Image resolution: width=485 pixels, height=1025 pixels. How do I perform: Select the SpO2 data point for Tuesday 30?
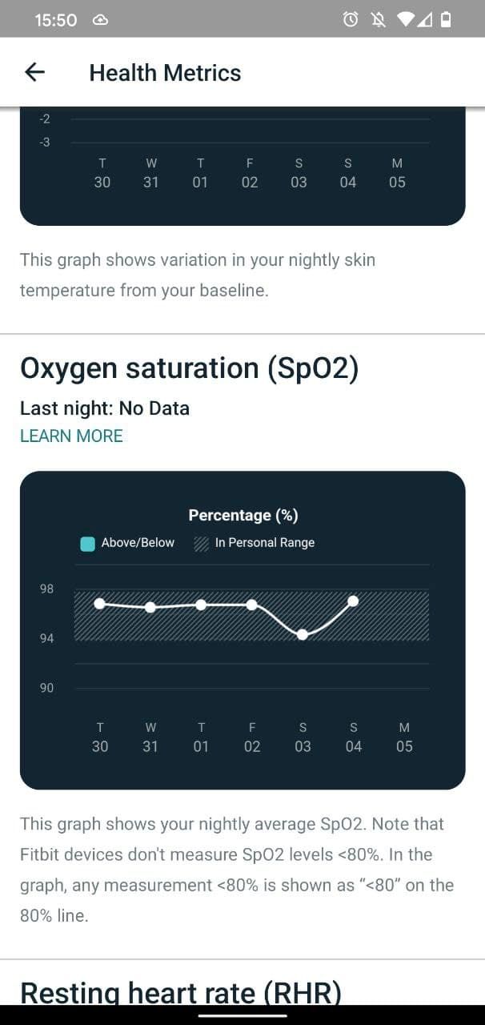tap(100, 603)
